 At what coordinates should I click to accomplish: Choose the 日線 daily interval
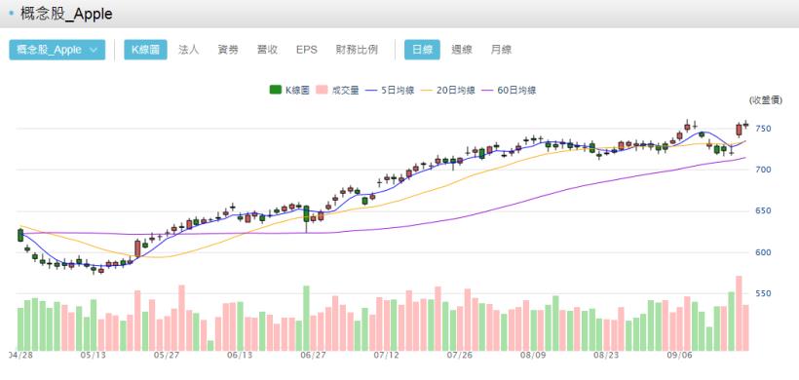click(x=422, y=50)
